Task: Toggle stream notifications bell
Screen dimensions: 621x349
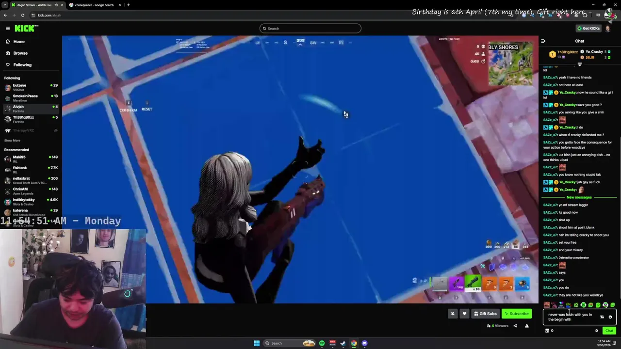Action: [x=453, y=314]
